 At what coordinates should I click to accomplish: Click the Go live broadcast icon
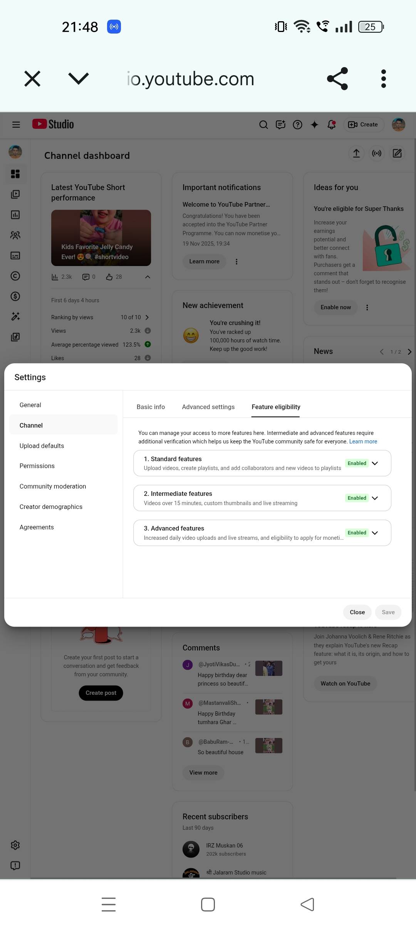point(377,153)
